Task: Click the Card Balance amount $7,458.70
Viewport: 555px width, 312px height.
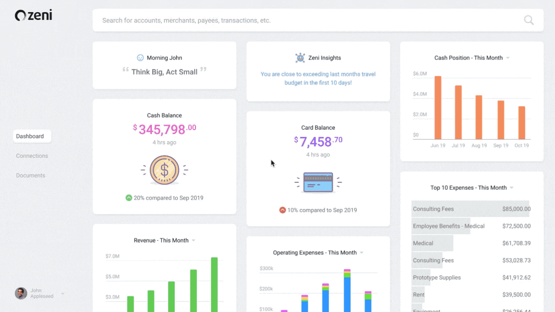Action: (x=318, y=141)
